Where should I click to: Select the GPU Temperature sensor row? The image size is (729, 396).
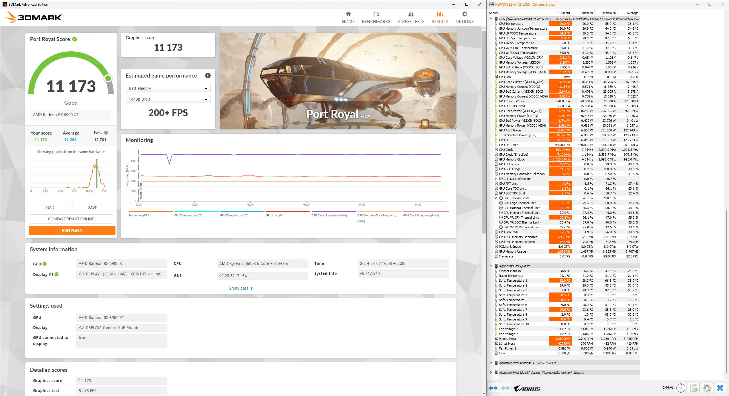567,24
